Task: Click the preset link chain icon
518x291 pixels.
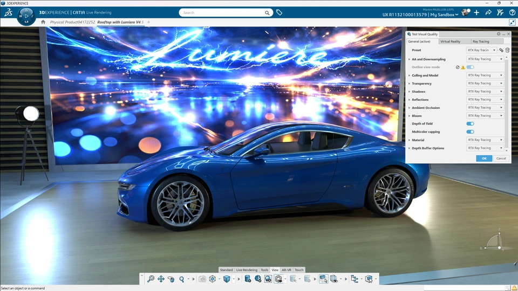Action: point(501,50)
